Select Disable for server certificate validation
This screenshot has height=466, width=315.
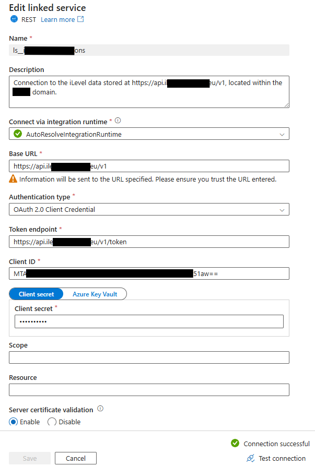point(52,422)
